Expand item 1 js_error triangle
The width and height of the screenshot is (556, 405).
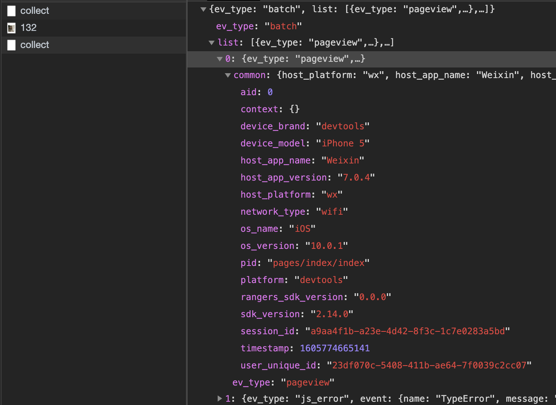[220, 398]
